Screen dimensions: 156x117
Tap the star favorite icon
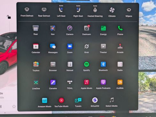click(14, 106)
